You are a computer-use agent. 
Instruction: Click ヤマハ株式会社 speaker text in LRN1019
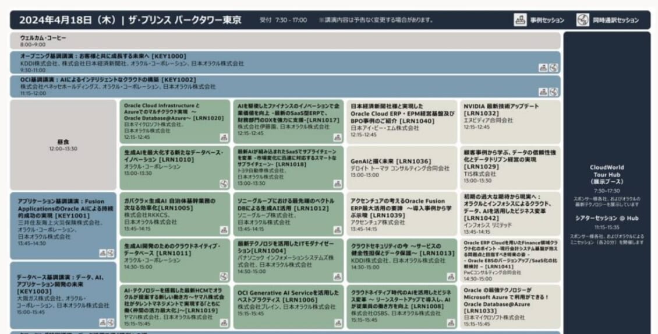(x=142, y=317)
